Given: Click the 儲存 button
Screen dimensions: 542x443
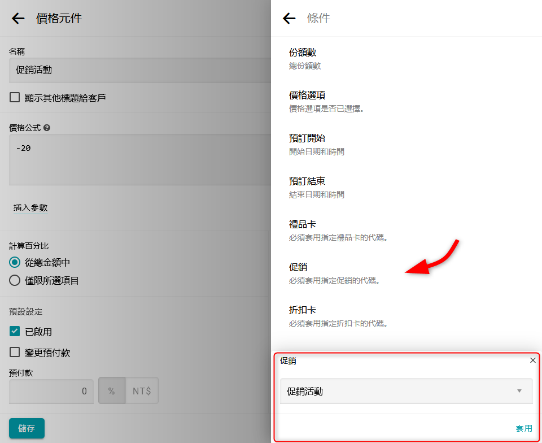Looking at the screenshot, I should point(27,428).
